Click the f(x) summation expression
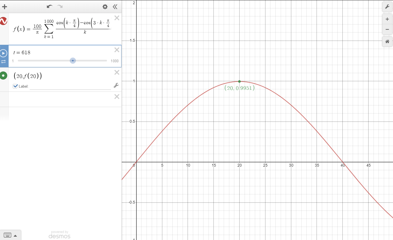 62,29
